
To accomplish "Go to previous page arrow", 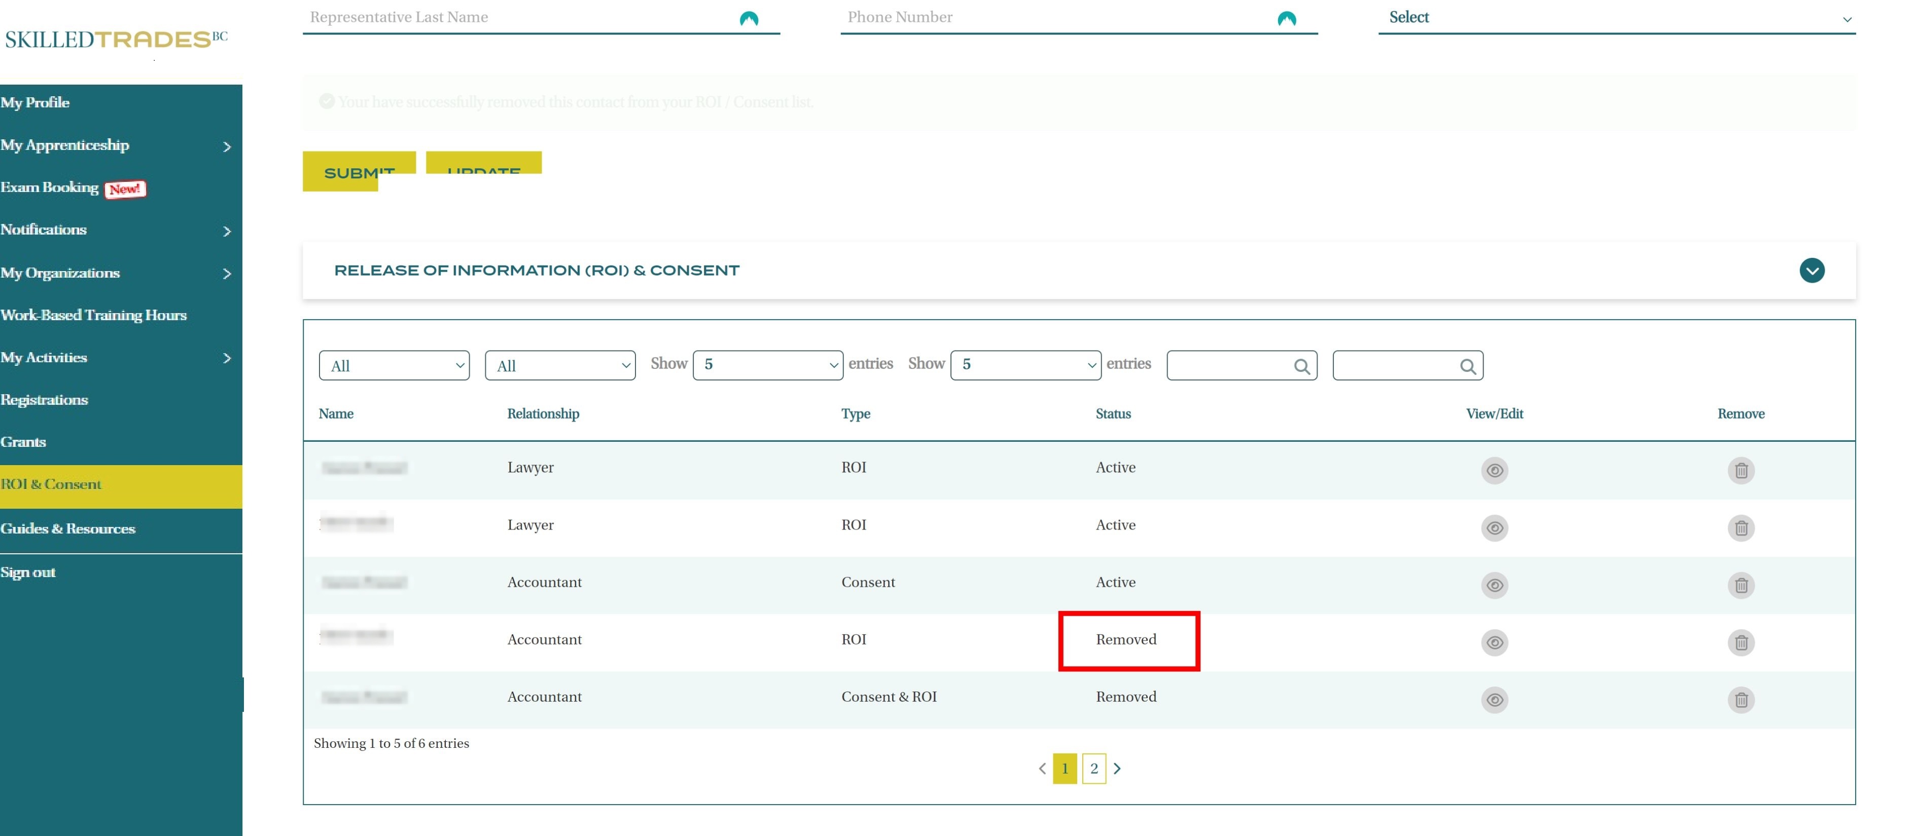I will [1042, 769].
